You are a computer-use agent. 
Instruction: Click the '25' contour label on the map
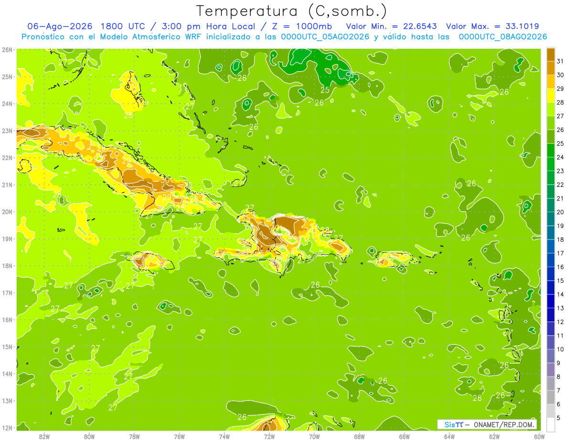(325, 90)
